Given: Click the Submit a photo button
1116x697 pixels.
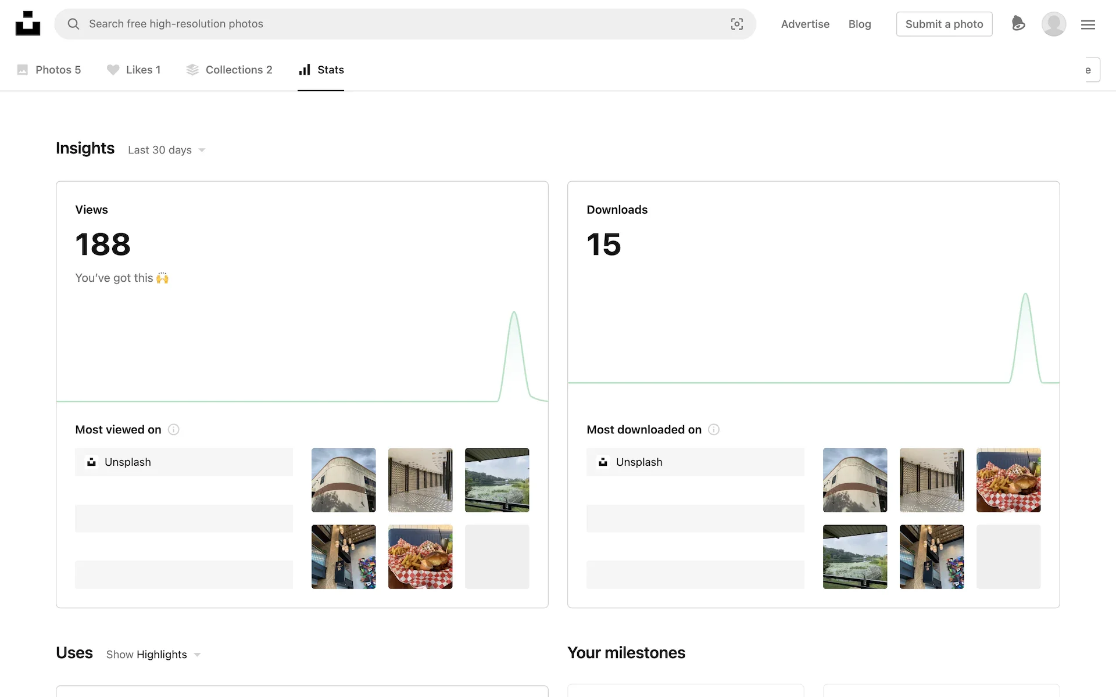Looking at the screenshot, I should tap(944, 24).
